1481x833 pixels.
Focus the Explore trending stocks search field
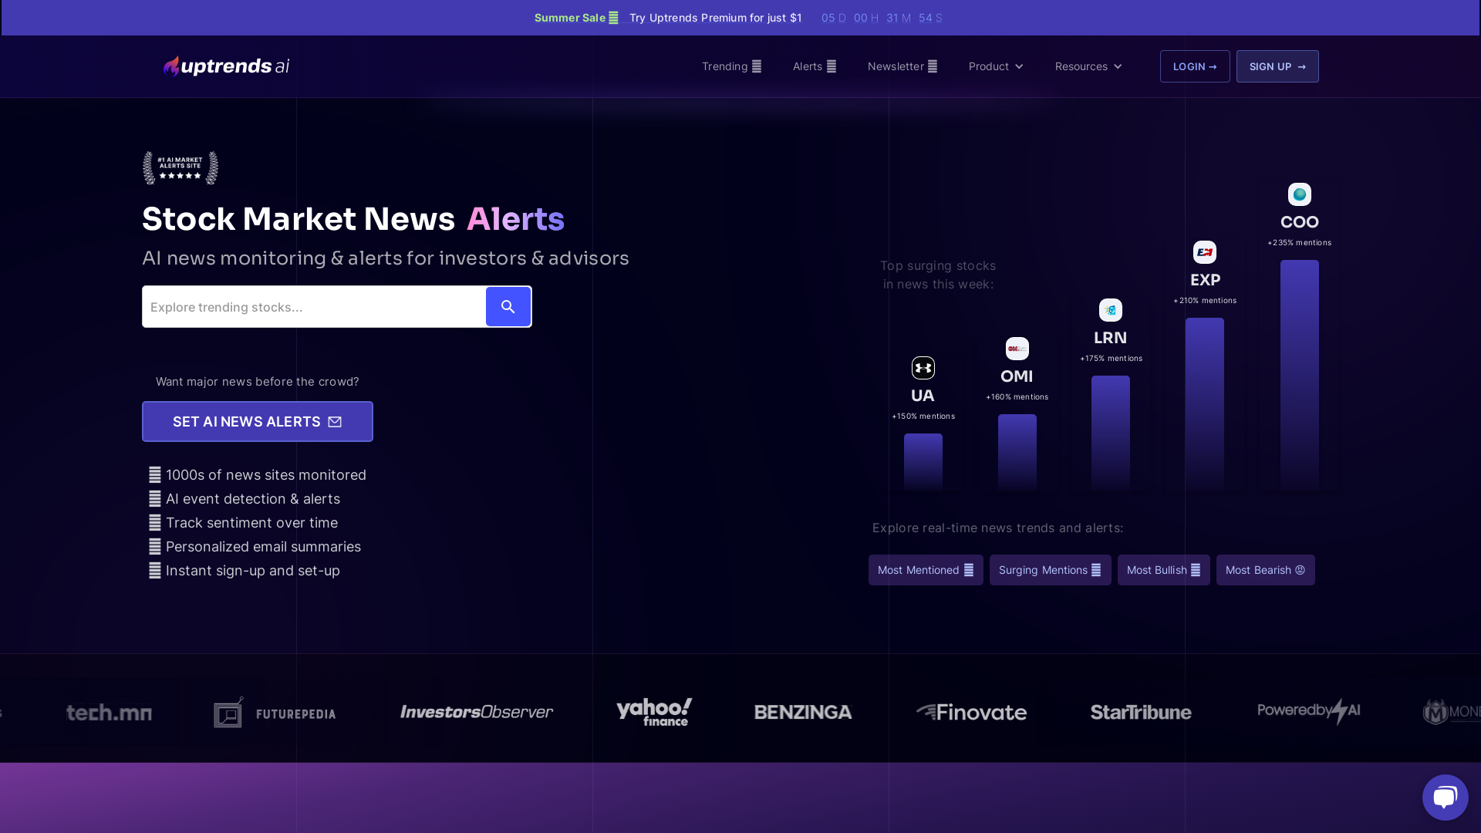pyautogui.click(x=314, y=307)
